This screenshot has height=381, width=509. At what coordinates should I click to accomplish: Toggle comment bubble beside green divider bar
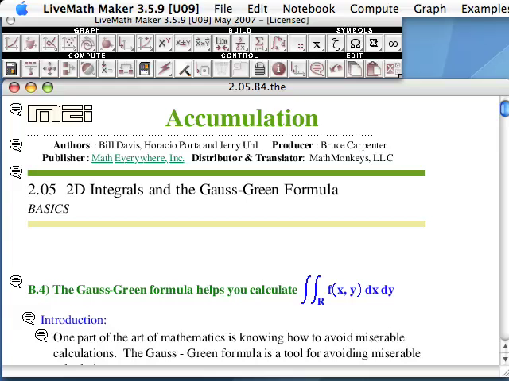(16, 171)
